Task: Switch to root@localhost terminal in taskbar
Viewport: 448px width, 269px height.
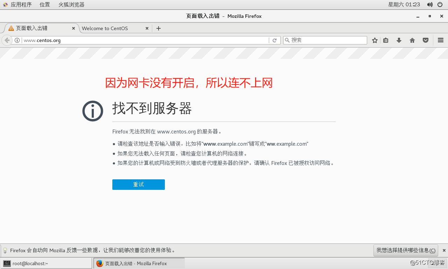Action: click(46, 263)
